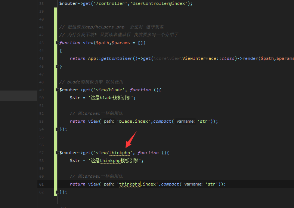Click the '这是thinkphp模板引擎' string on line 58
The width and height of the screenshot is (294, 208).
[115, 161]
